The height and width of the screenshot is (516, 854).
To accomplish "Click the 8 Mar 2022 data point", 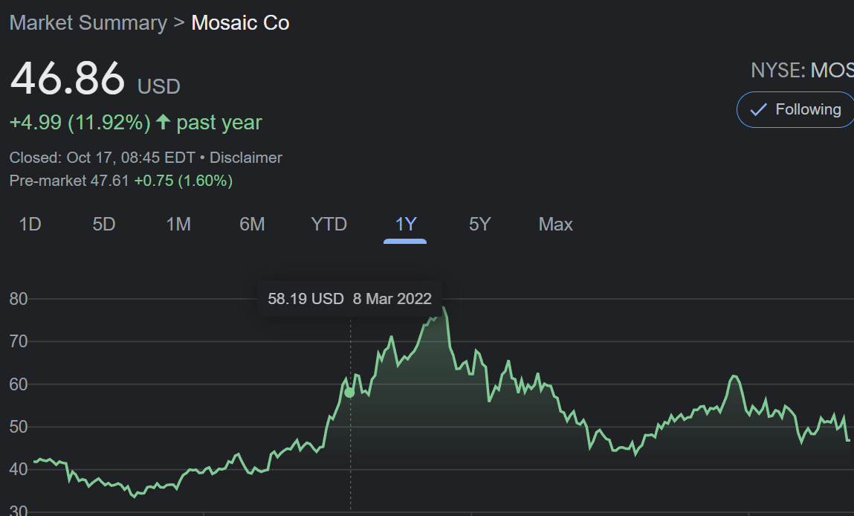I will (x=349, y=393).
